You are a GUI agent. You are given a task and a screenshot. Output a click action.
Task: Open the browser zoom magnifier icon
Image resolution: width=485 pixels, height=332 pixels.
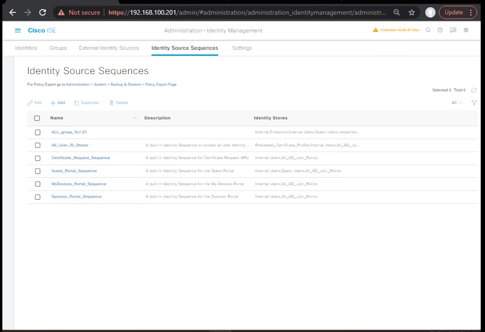click(397, 12)
